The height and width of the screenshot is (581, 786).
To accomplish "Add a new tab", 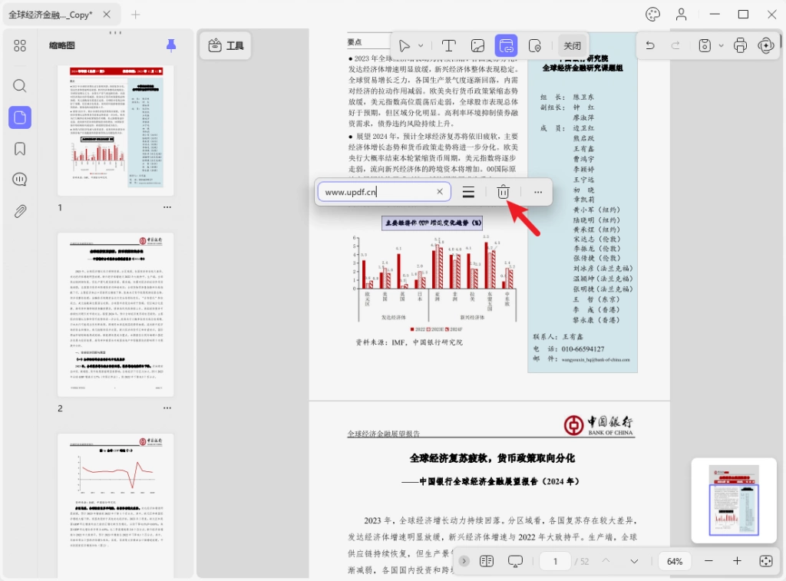I will coord(135,15).
